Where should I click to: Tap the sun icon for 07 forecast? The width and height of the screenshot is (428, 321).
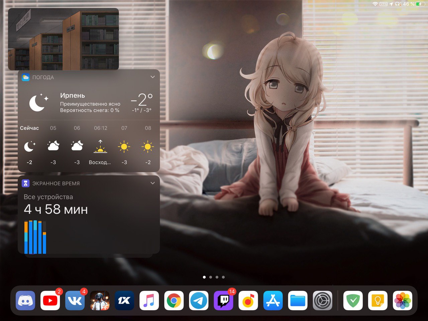click(x=124, y=146)
